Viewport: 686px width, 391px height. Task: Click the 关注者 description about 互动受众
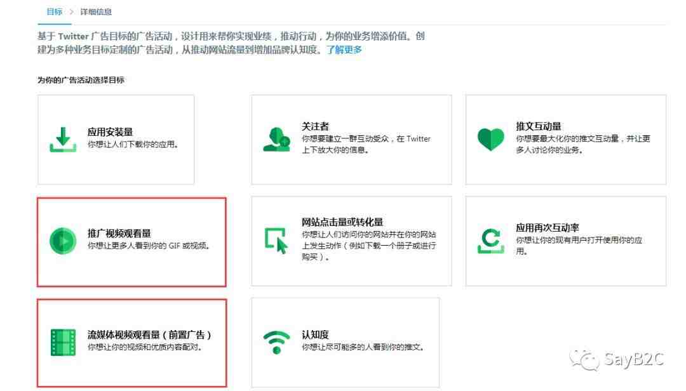click(x=367, y=144)
